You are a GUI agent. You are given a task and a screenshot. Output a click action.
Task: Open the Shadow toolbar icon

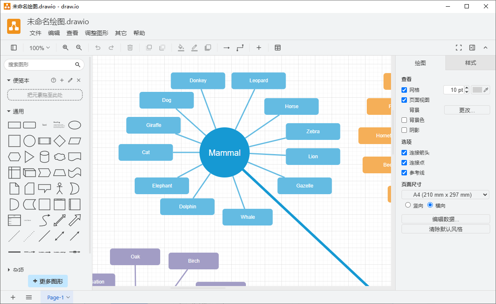coord(208,48)
